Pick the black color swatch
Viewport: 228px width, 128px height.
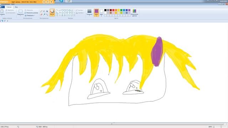[x=105, y=10]
